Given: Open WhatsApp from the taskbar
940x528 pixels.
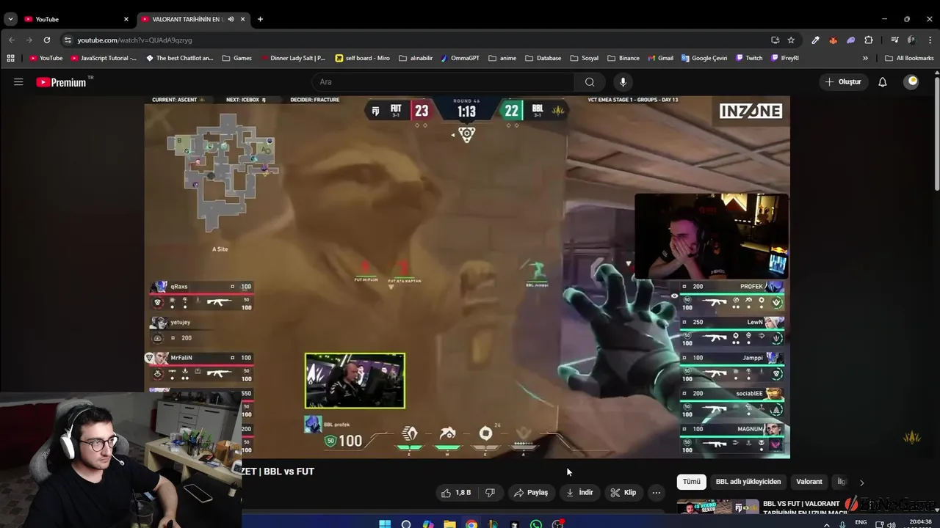Looking at the screenshot, I should coord(536,524).
